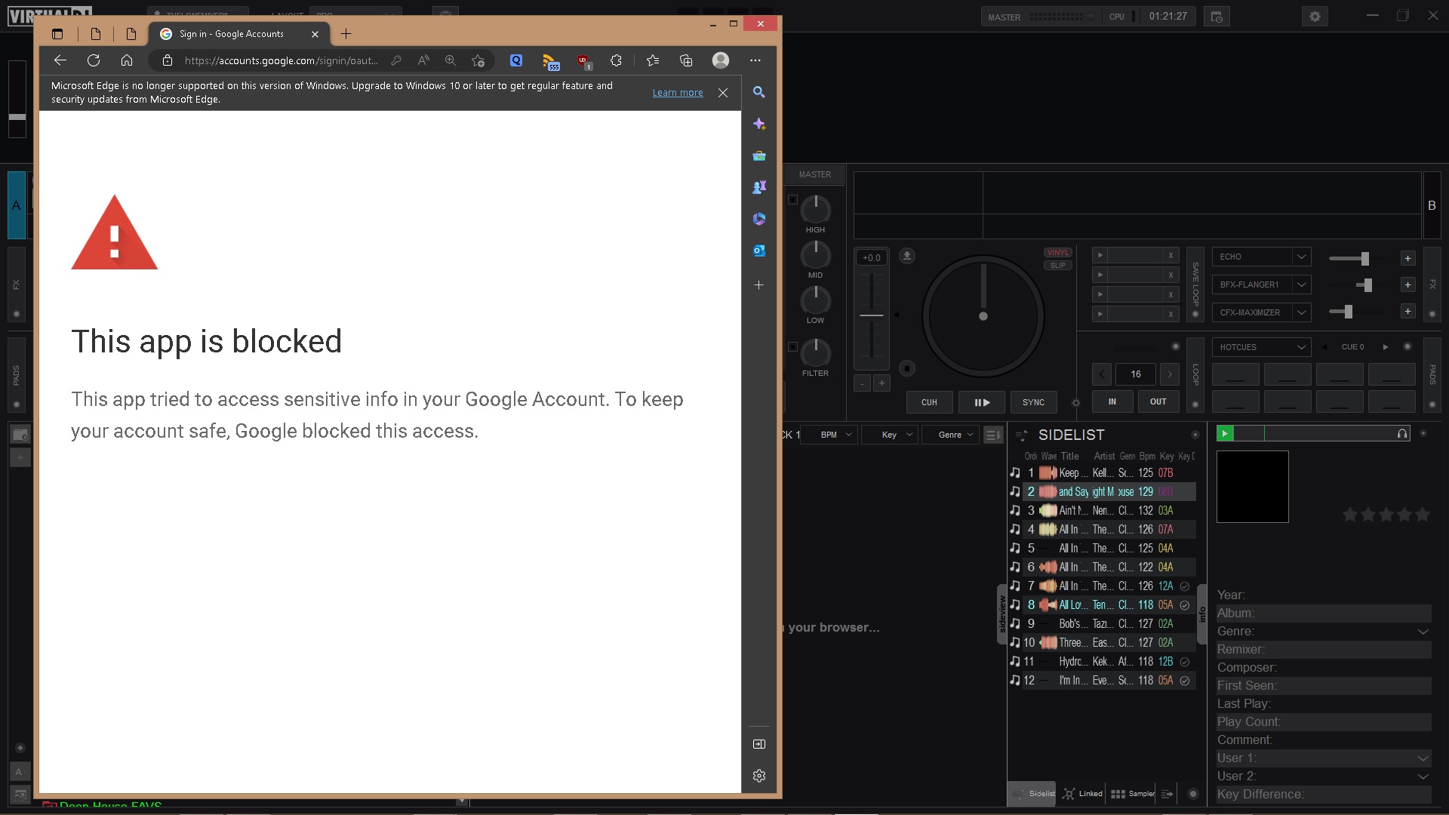Click the Edge refresh page icon
Screen dimensions: 1449x815
point(94,60)
